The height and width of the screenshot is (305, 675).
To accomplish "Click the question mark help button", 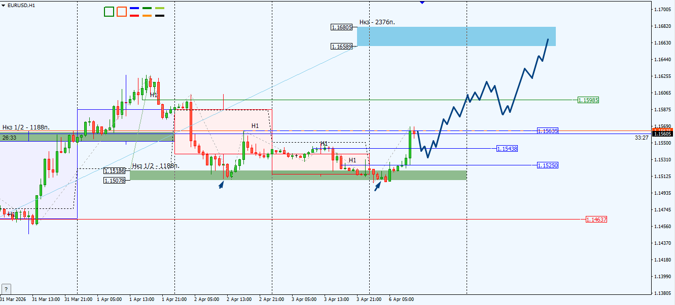I will click(6, 289).
